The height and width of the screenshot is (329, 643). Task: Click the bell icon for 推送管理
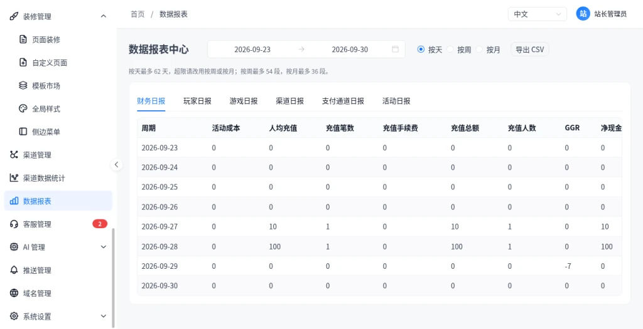pyautogui.click(x=14, y=270)
